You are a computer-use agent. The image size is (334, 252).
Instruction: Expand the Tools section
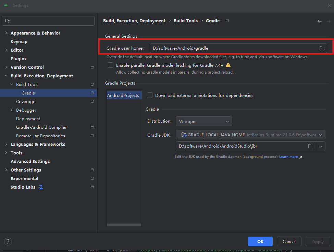pyautogui.click(x=6, y=153)
